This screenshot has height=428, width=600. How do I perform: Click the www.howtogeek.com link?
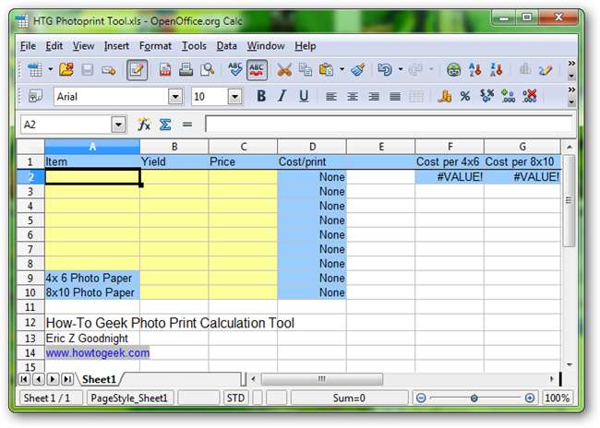[x=97, y=352]
